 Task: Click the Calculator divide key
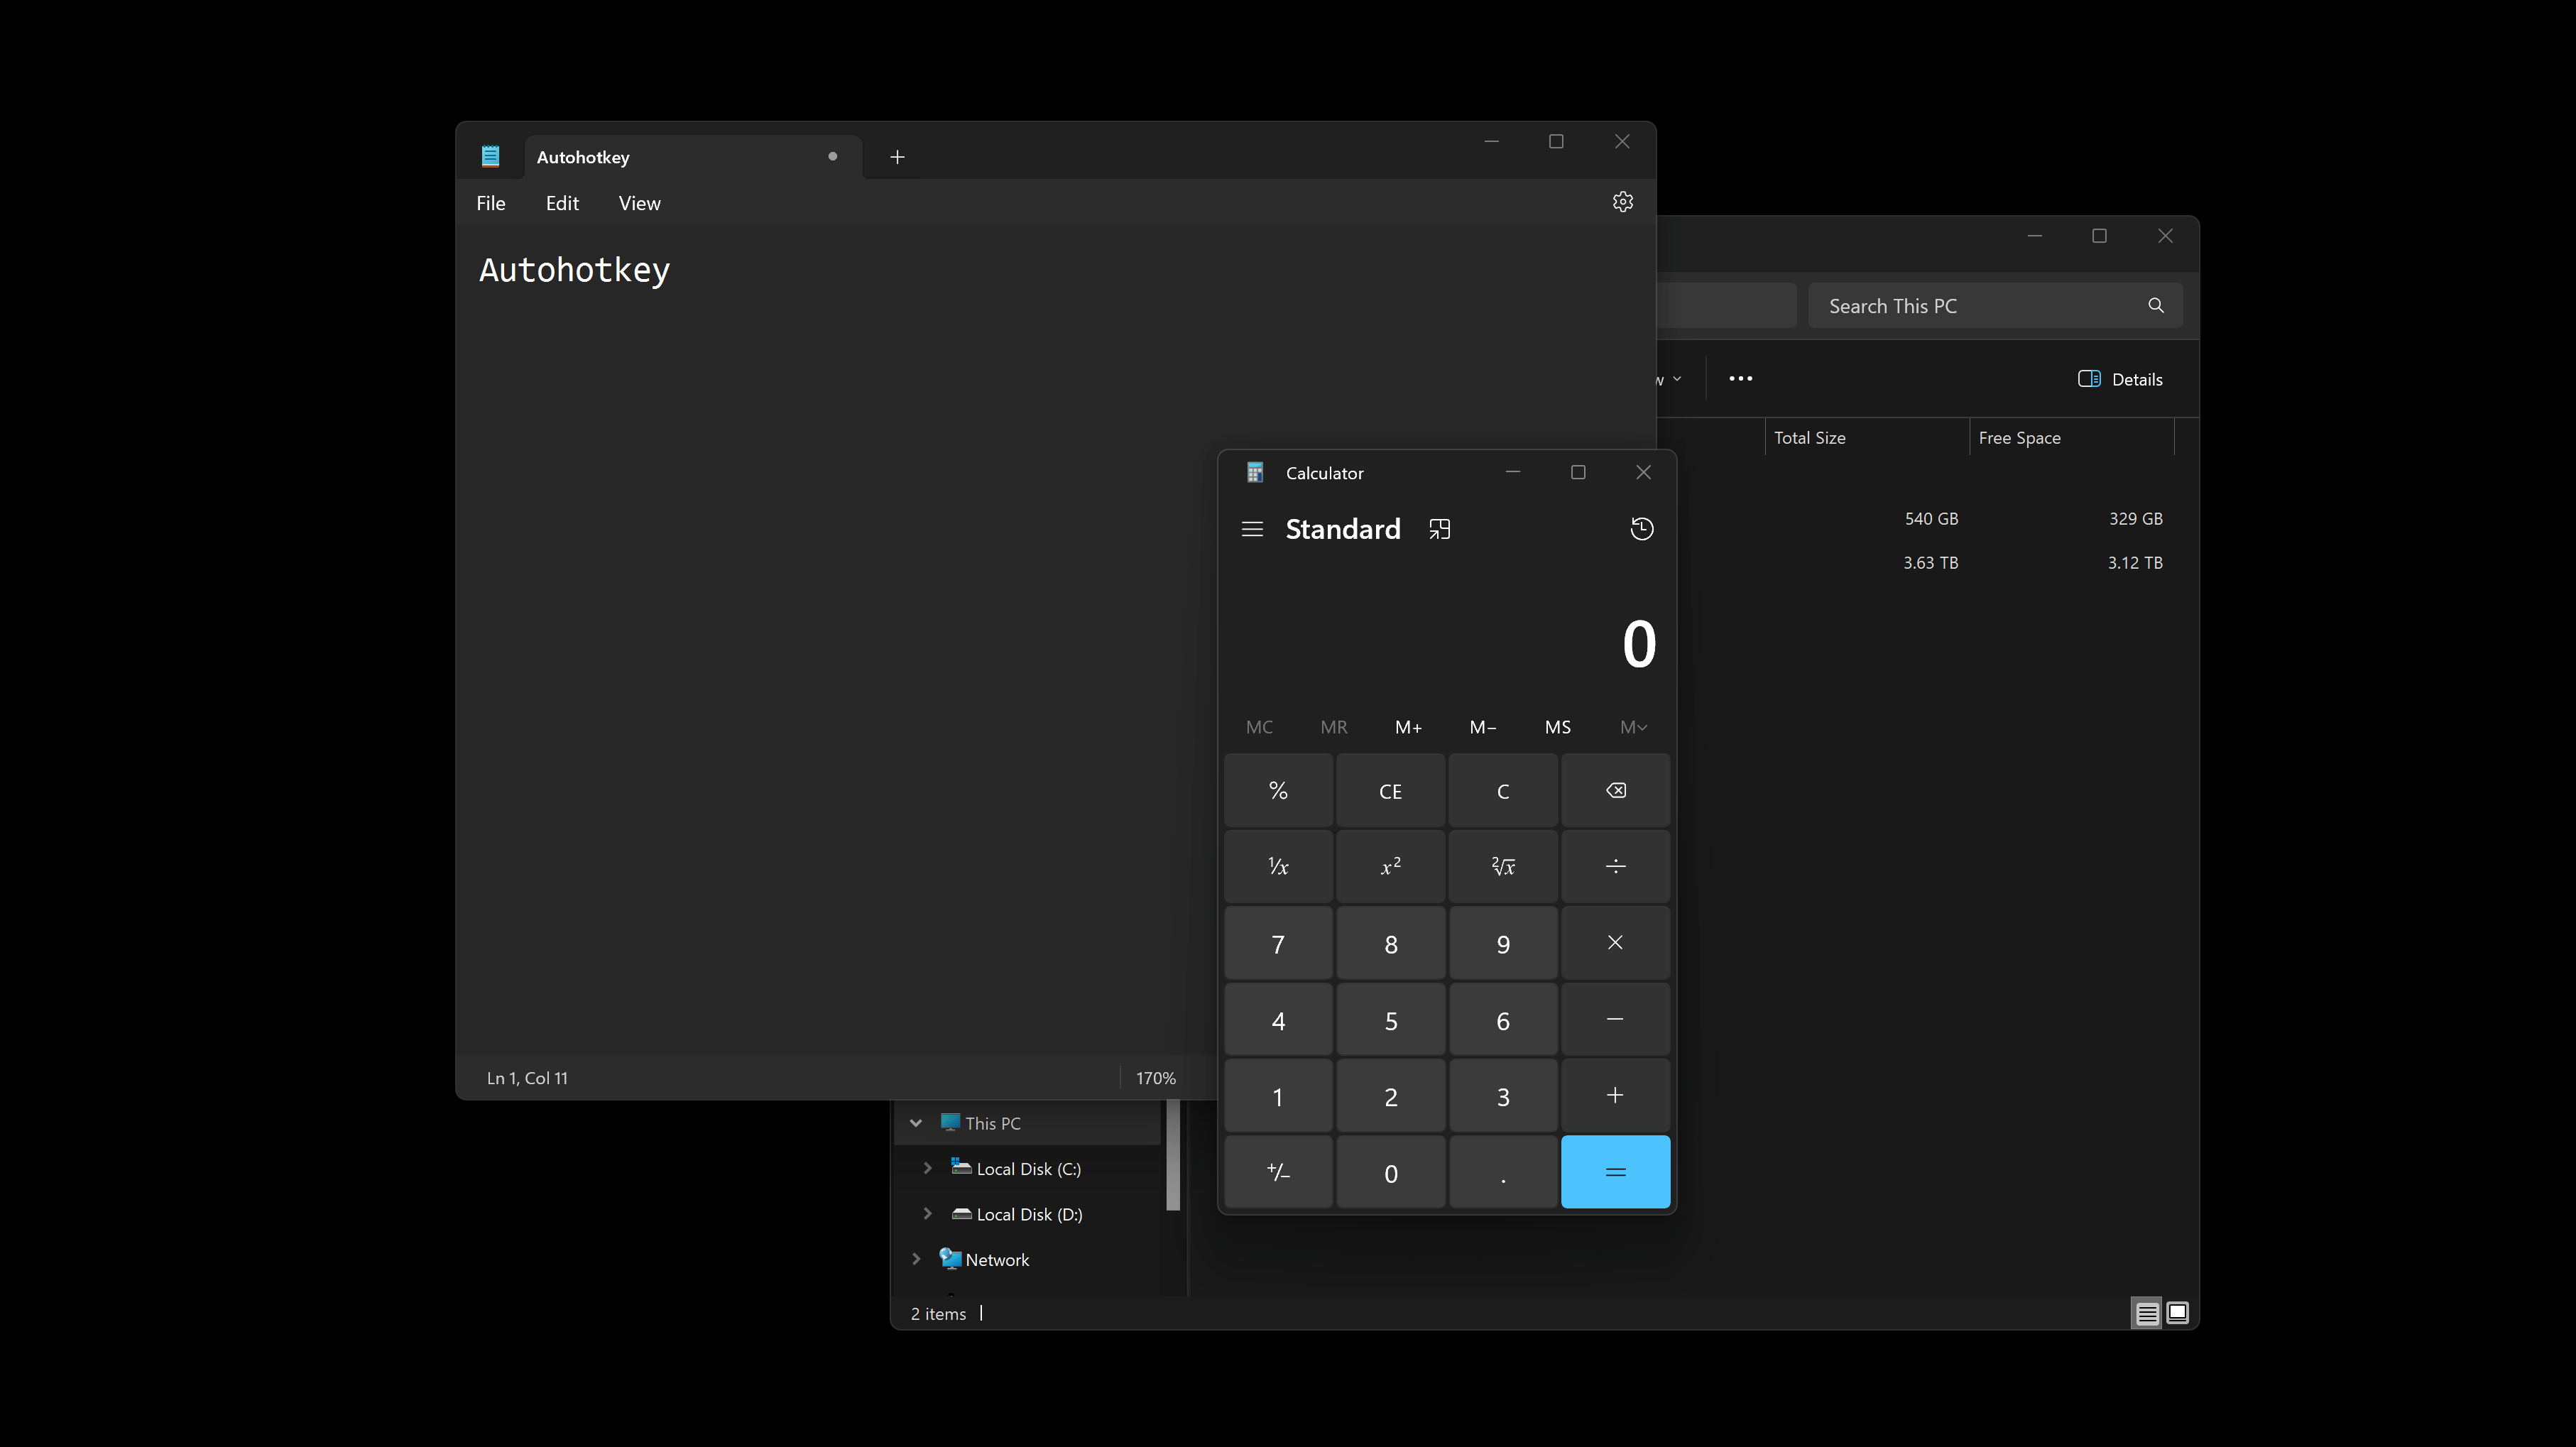pos(1615,867)
